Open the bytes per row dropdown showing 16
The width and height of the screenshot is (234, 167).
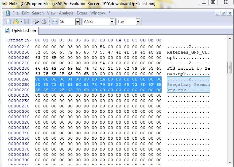(x=77, y=22)
